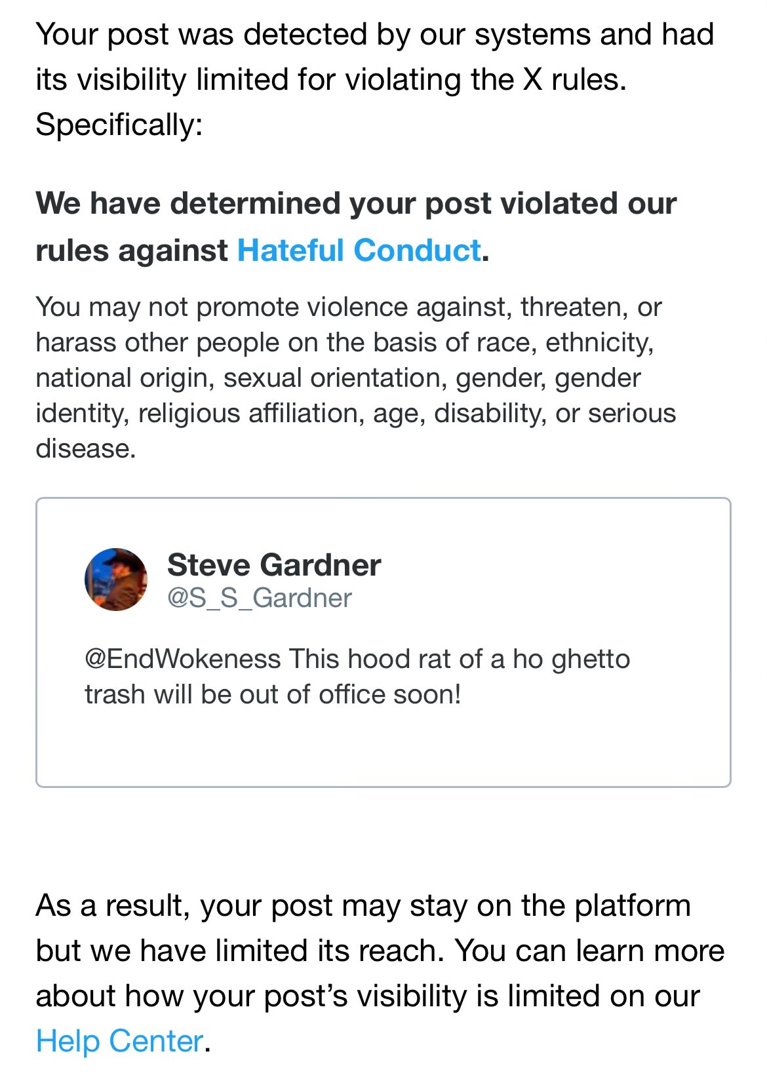Click the "about how your post's visibility" line
The image size is (767, 1083).
(x=367, y=996)
